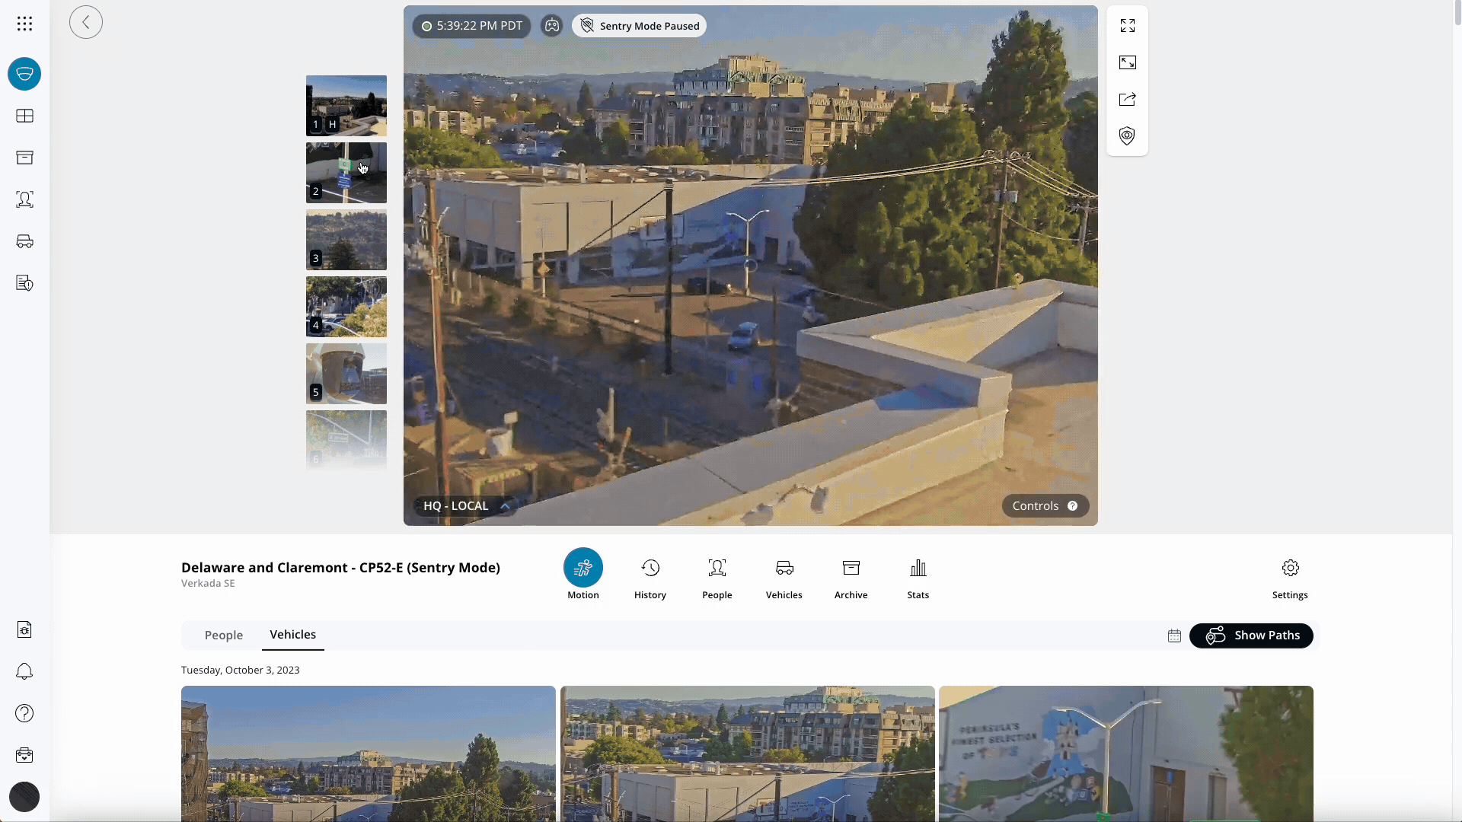Share the camera feed

point(1128,99)
